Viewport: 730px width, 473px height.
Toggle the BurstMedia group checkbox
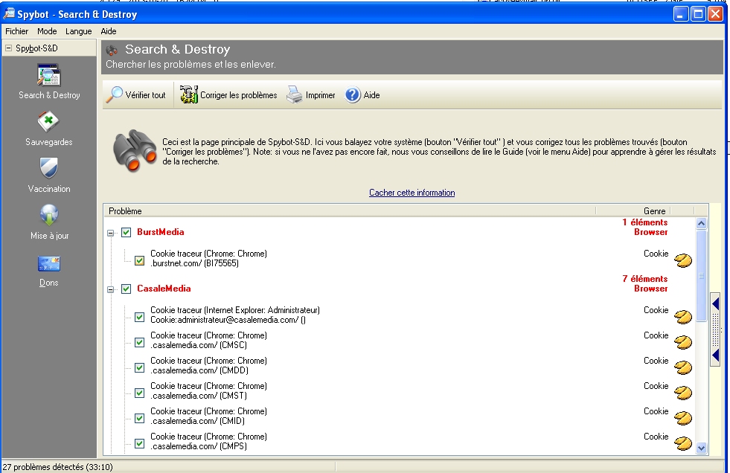[x=127, y=232]
